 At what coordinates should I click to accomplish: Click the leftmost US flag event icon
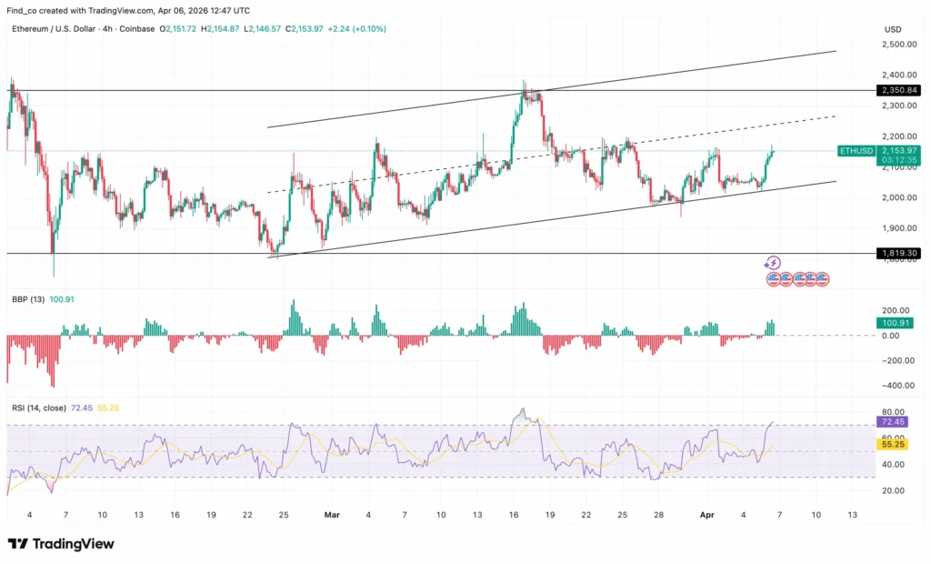click(x=774, y=278)
